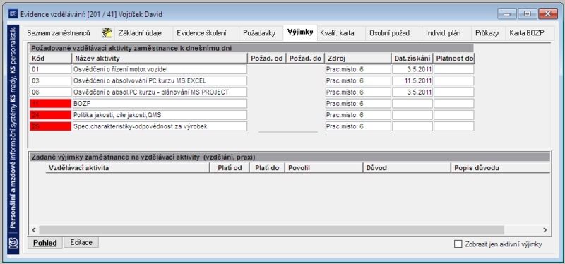Click Prac.místo: 6 in BOZP row

pyautogui.click(x=358, y=103)
